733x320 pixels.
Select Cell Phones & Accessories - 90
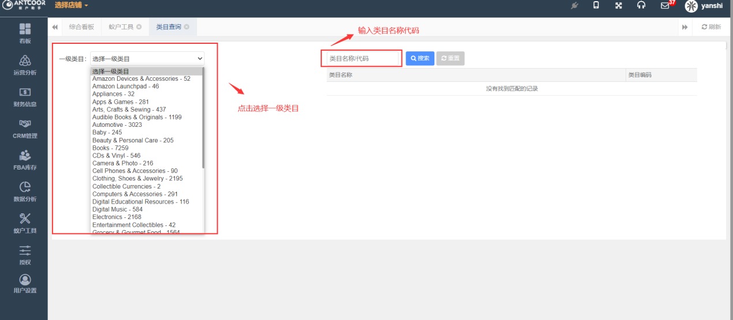pos(146,171)
